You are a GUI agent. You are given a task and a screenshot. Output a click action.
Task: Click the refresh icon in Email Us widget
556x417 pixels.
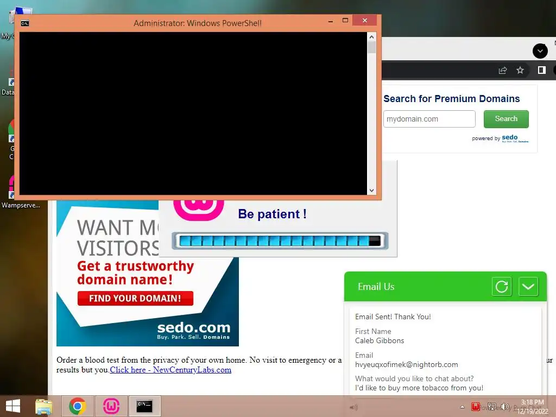tap(501, 287)
